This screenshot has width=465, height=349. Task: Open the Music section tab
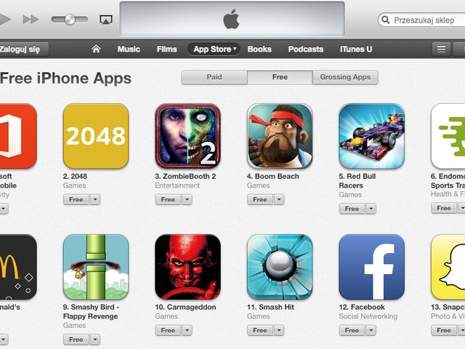129,49
